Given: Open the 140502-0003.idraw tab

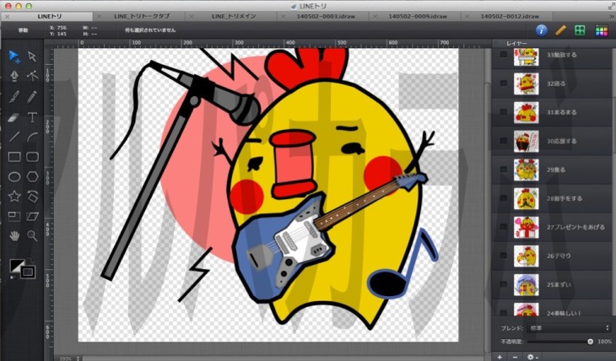Looking at the screenshot, I should pos(326,17).
